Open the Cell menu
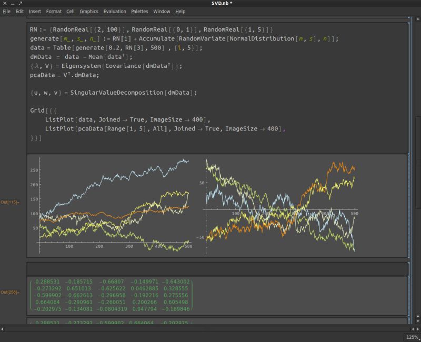The width and height of the screenshot is (421, 342). [x=71, y=11]
